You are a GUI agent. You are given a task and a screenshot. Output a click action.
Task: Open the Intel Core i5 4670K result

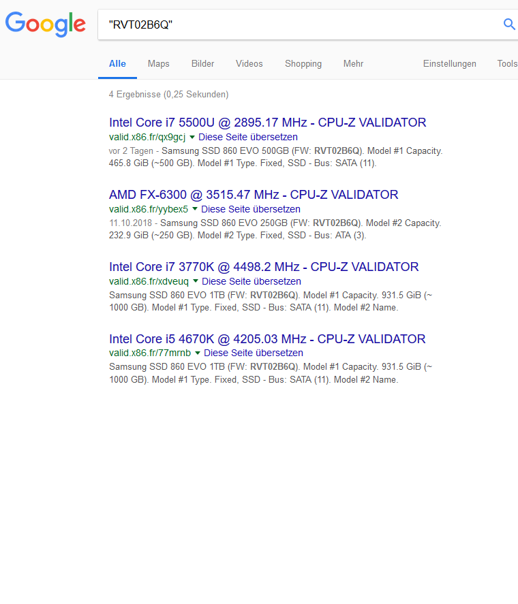[x=267, y=338]
